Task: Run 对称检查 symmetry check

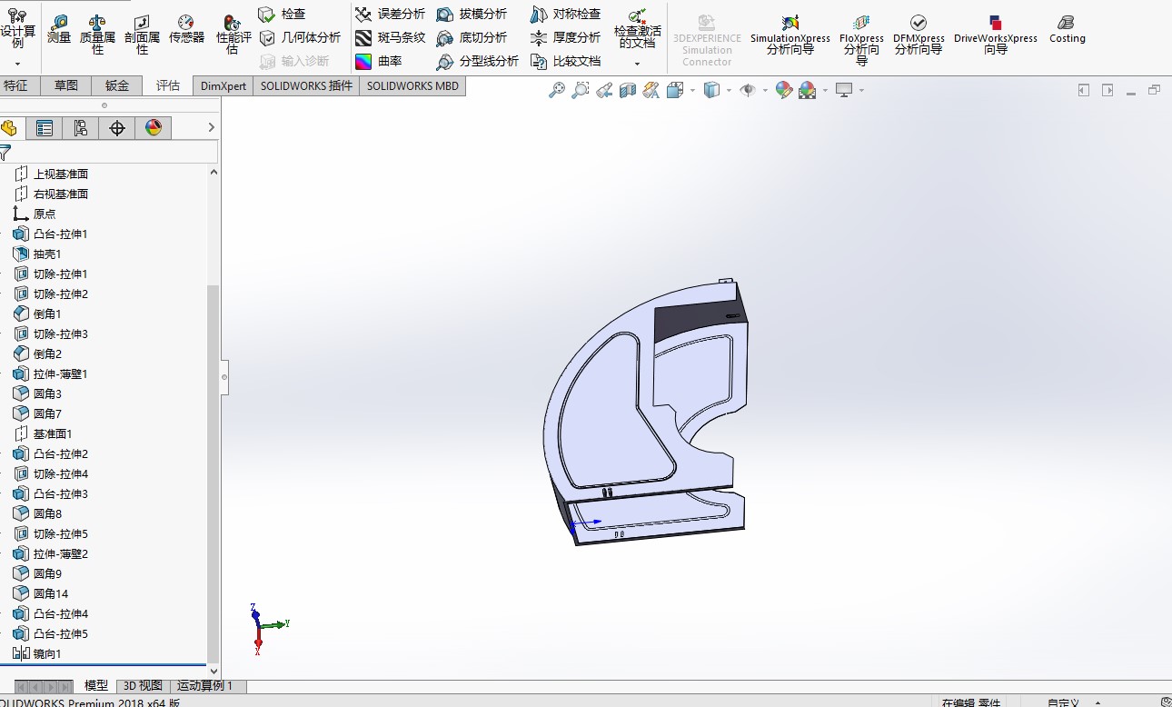Action: [565, 14]
